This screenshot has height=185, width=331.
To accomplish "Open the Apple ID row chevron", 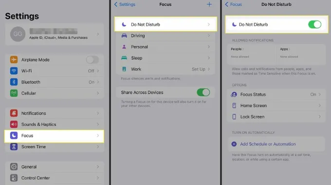I will pos(98,34).
